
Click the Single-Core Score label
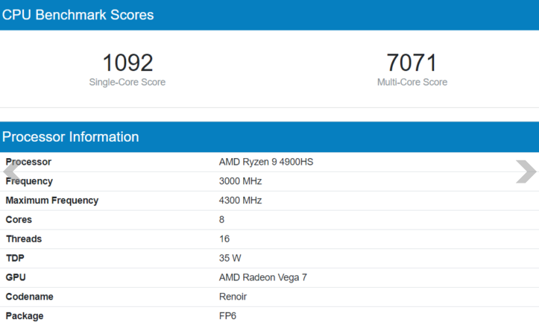(127, 82)
